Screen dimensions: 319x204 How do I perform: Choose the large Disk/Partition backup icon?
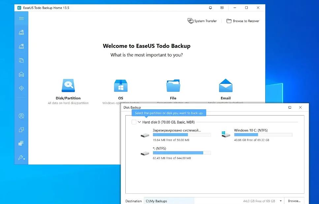click(68, 85)
